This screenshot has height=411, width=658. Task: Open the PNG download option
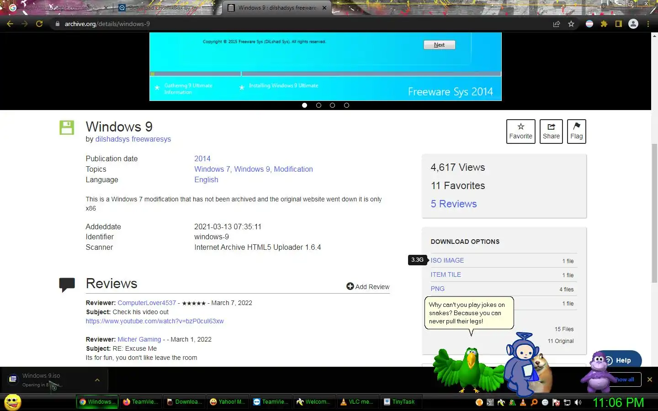point(437,289)
